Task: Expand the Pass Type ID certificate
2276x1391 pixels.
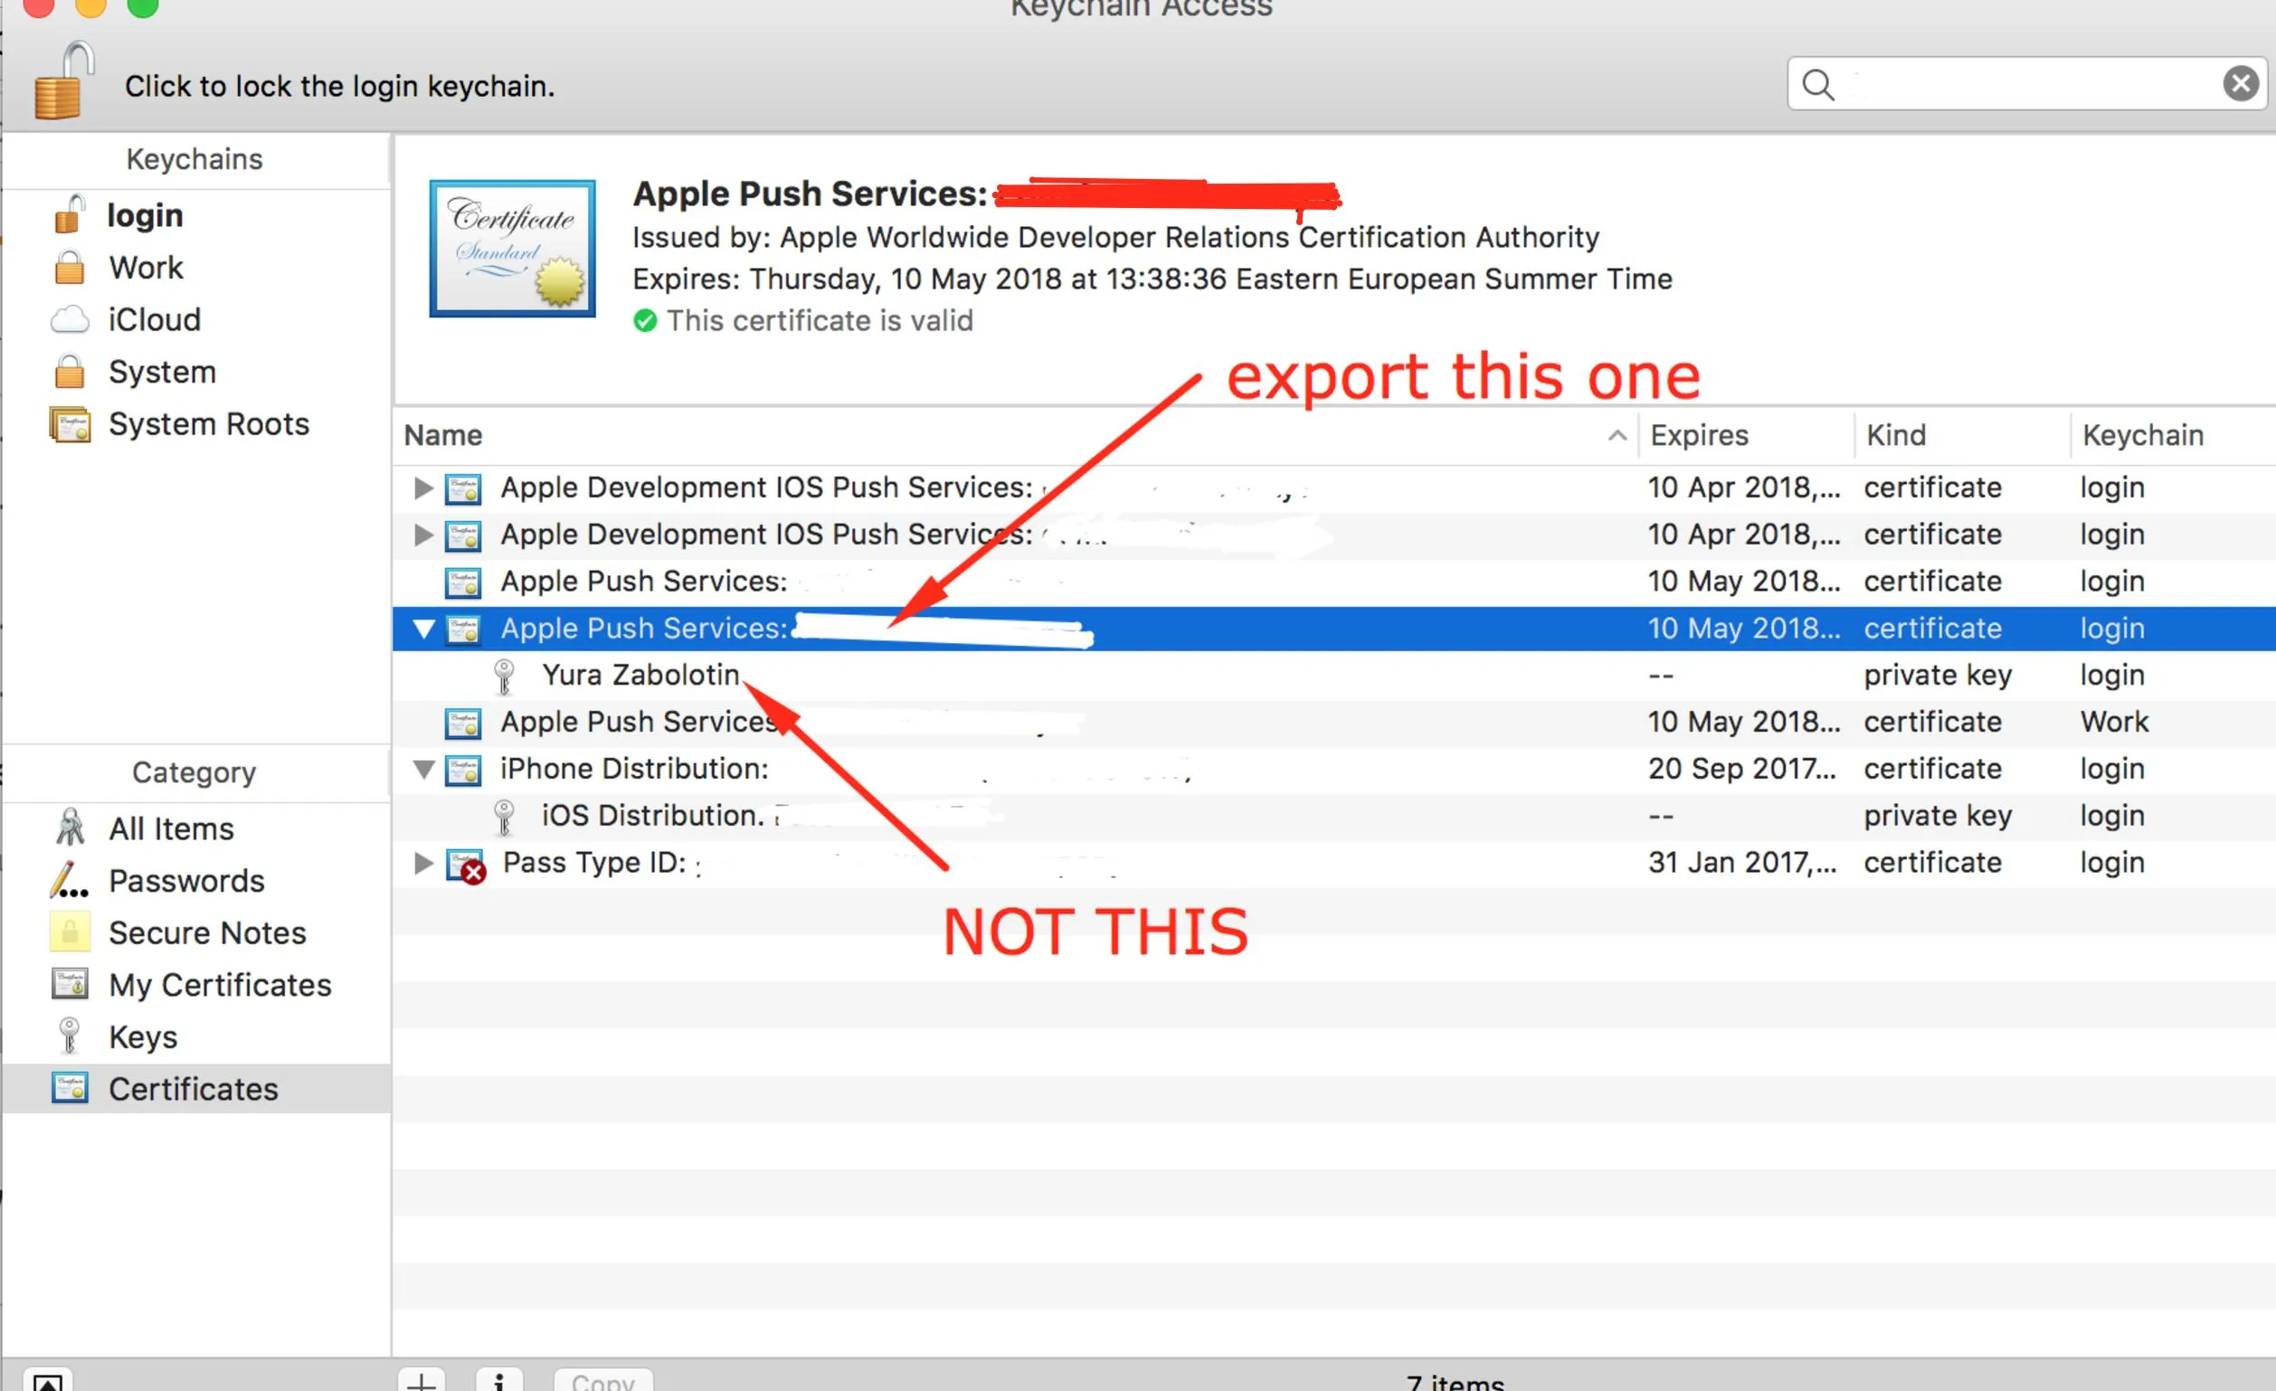Action: 423,863
